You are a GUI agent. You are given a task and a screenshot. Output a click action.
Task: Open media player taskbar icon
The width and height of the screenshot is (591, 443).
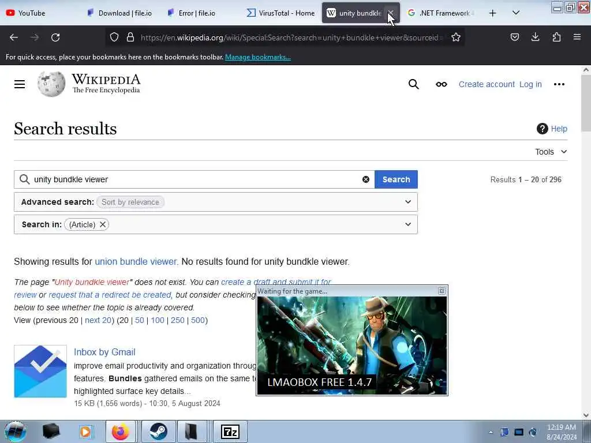(85, 431)
